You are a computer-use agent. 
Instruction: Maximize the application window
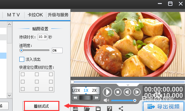tap(170, 4)
